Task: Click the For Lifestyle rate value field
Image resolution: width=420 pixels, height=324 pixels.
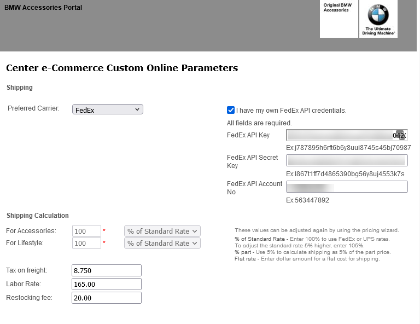Action: coord(86,243)
